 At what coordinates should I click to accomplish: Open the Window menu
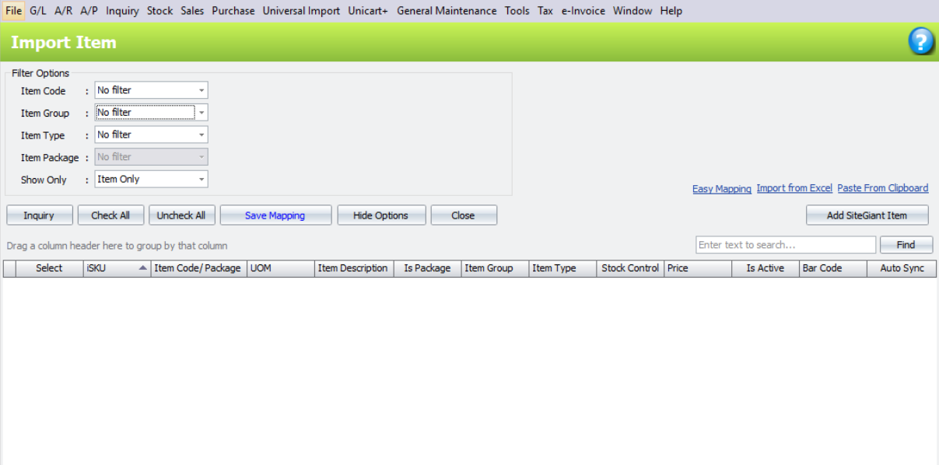(632, 11)
